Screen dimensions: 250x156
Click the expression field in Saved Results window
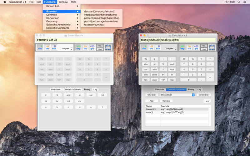point(74,40)
